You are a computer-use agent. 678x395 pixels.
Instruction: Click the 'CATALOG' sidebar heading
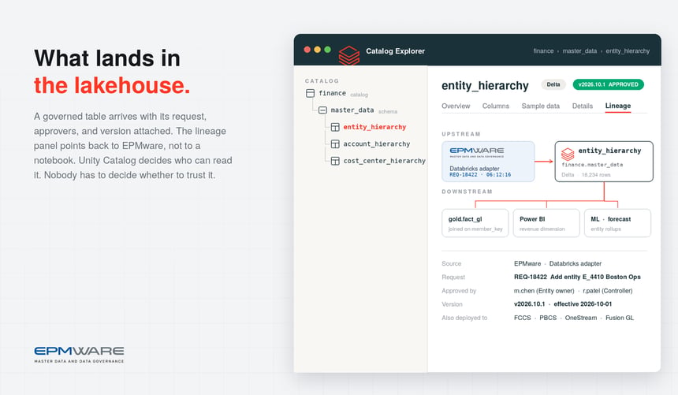[322, 81]
